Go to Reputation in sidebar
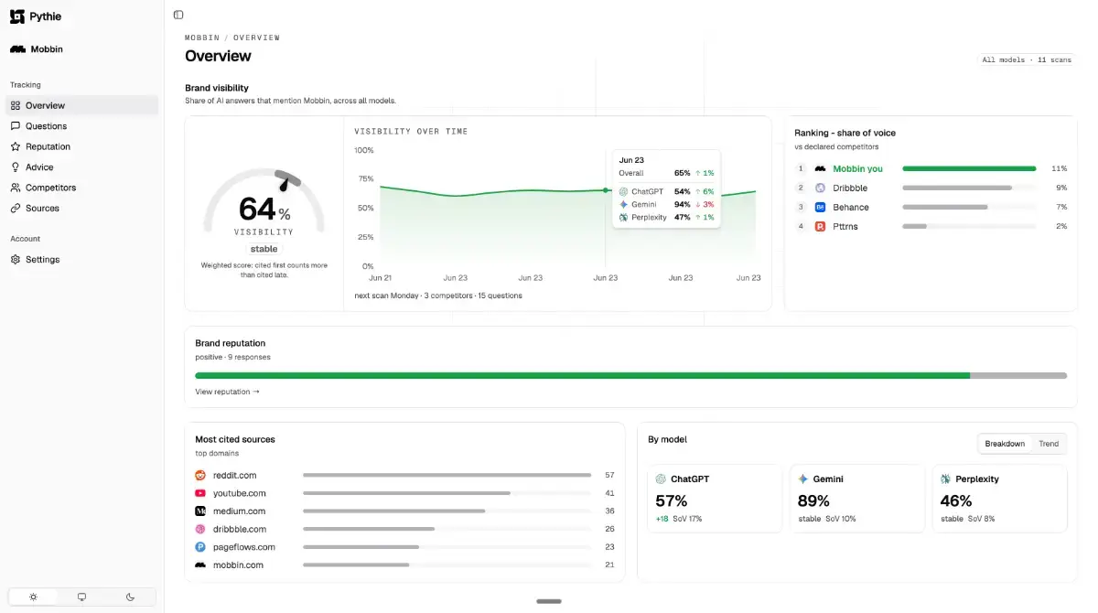 [82, 146]
